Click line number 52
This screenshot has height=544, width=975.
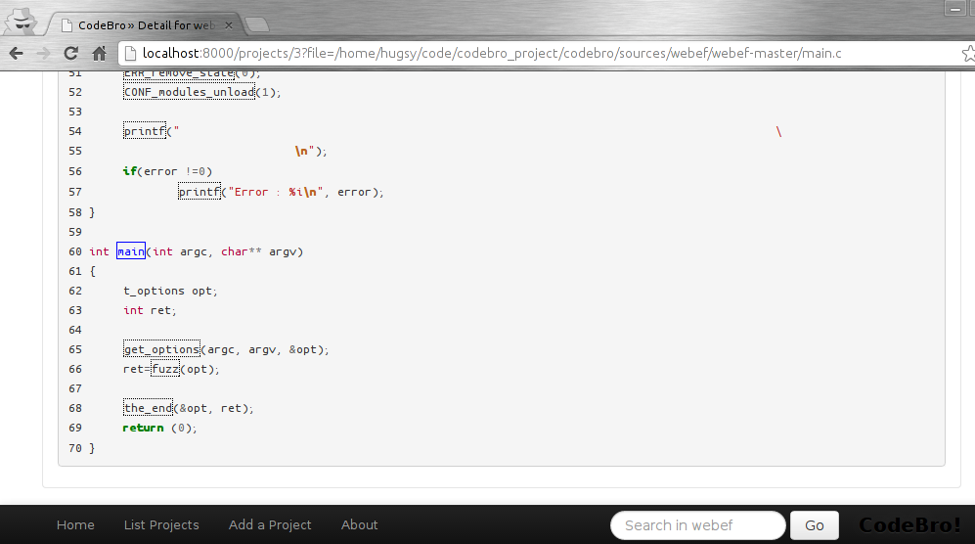pyautogui.click(x=75, y=92)
